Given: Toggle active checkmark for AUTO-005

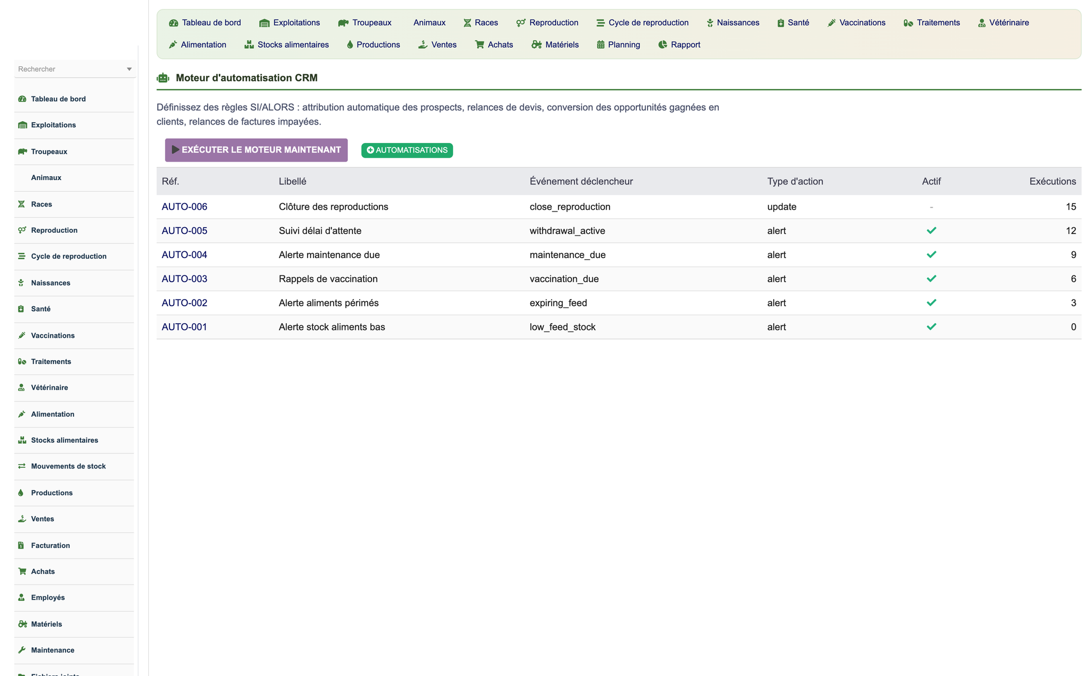Looking at the screenshot, I should point(932,231).
